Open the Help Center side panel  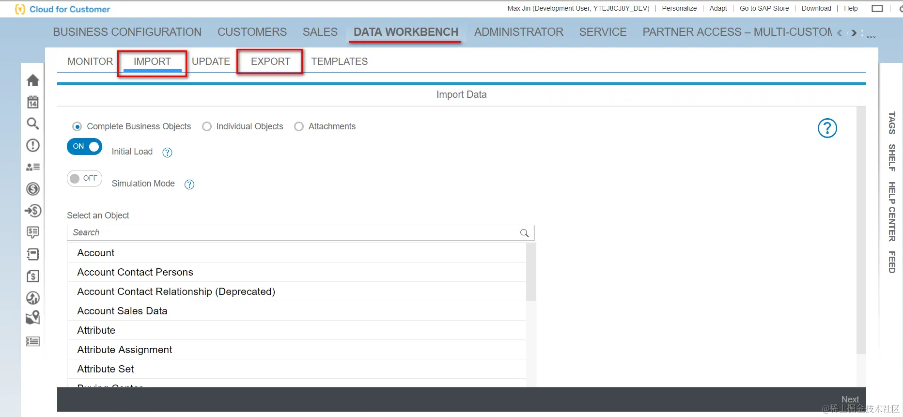tap(892, 212)
